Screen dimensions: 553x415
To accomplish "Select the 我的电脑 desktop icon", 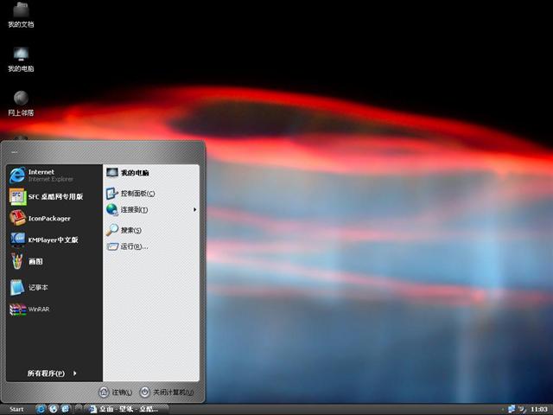I will pyautogui.click(x=21, y=60).
